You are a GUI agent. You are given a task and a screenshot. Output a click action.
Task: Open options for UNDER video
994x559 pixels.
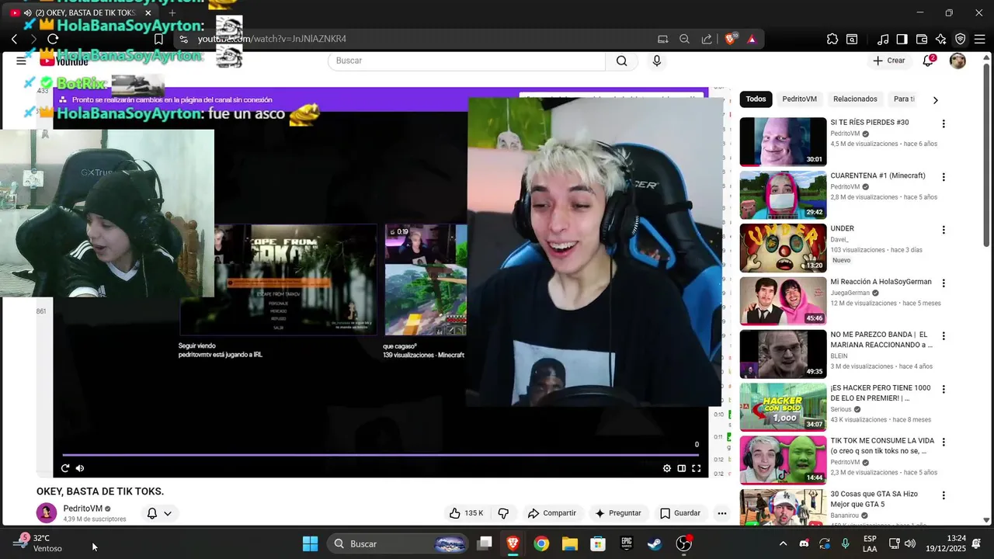click(944, 230)
